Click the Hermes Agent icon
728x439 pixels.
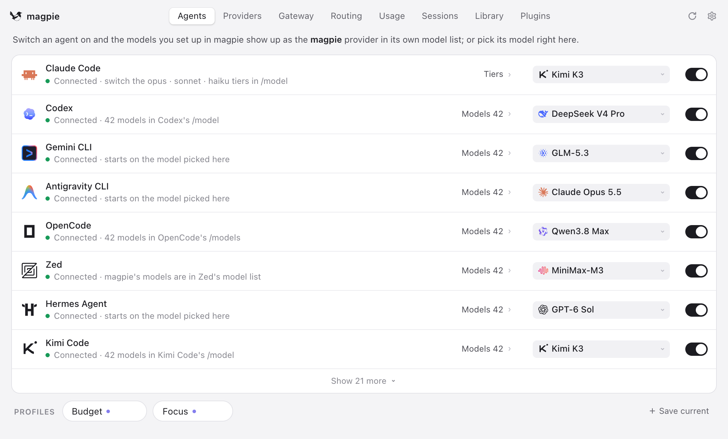(x=29, y=310)
